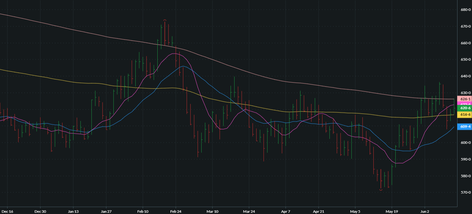The image size is (472, 214).
Task: Click the 680-0 price axis value
Action: tap(466, 10)
